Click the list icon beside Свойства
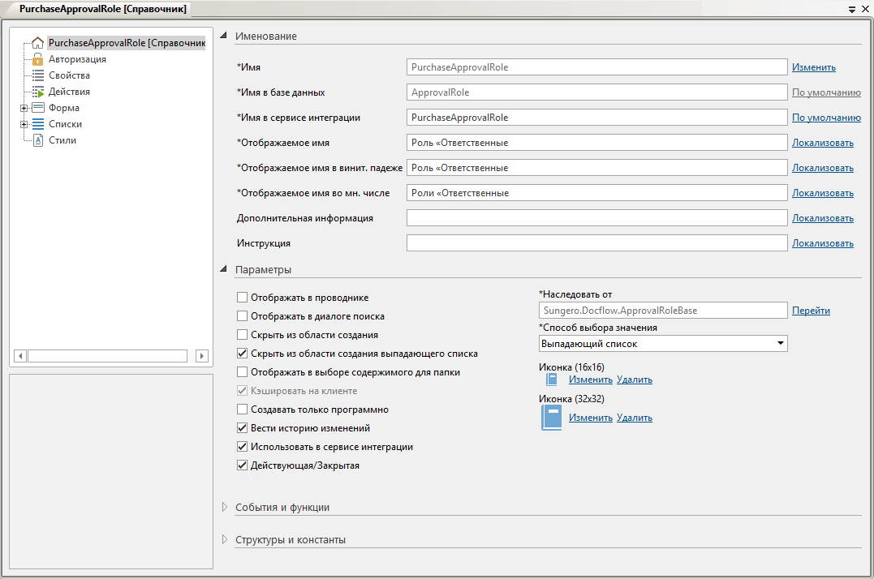The width and height of the screenshot is (874, 579). (x=37, y=75)
